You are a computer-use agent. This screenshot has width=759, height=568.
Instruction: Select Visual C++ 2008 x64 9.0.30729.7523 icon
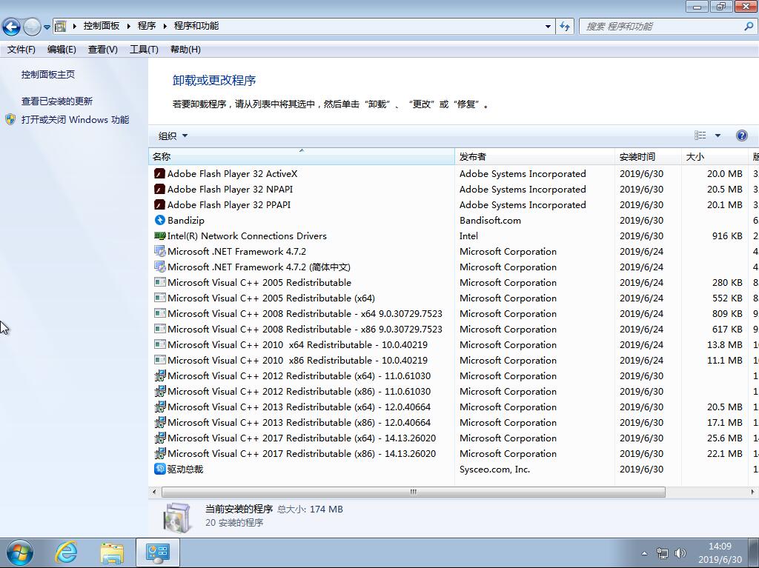point(159,313)
